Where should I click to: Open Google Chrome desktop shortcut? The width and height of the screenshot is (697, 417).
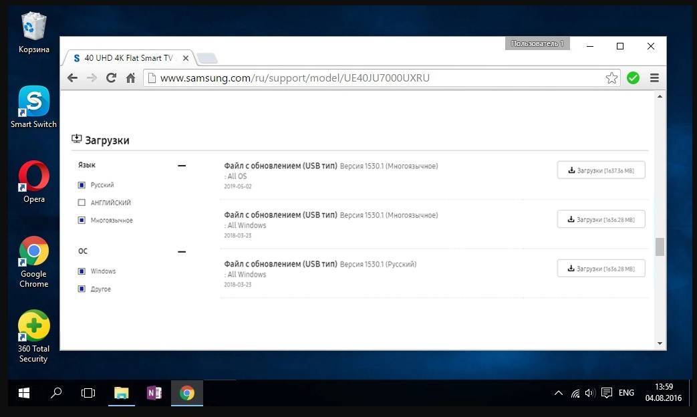click(34, 262)
